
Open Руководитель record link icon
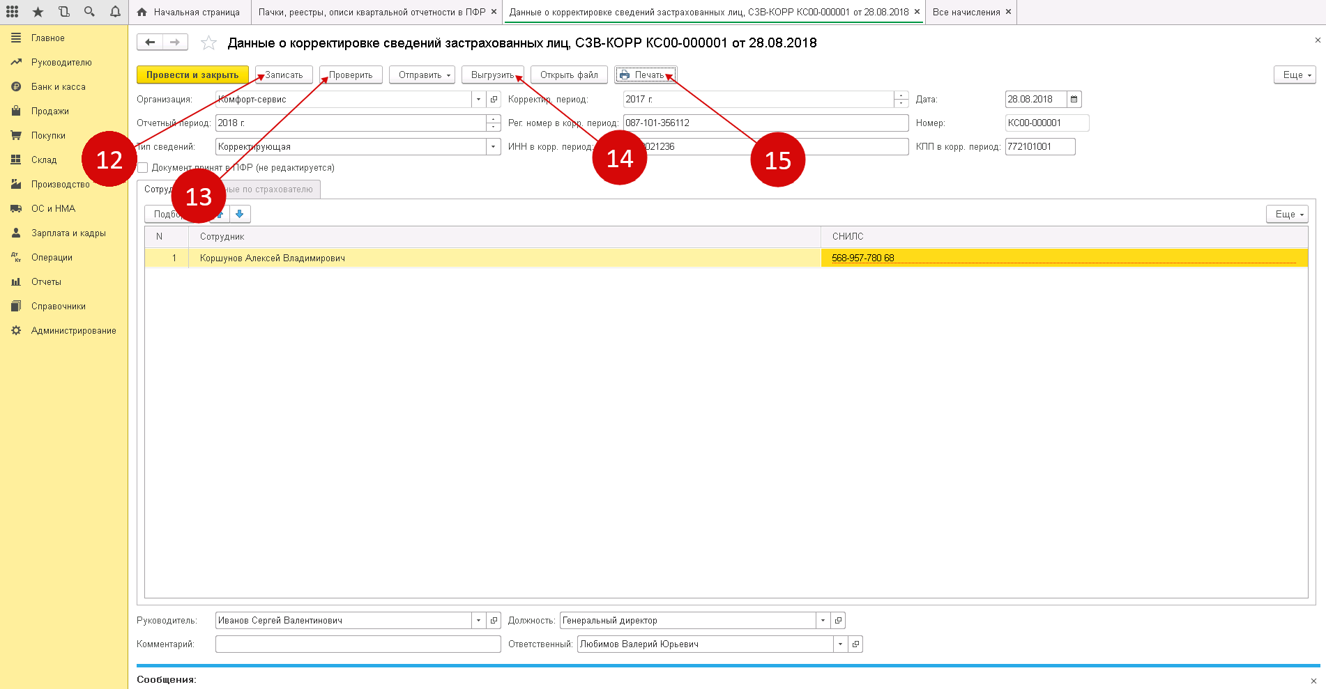click(x=494, y=621)
